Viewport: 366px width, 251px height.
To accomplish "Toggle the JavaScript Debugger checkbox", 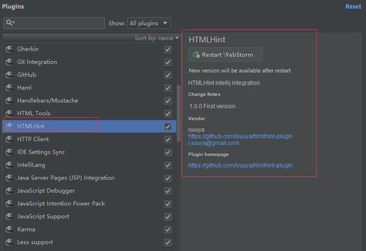I will click(x=168, y=191).
